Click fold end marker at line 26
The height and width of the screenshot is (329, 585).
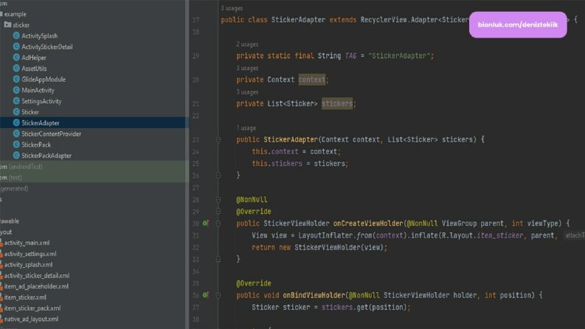pyautogui.click(x=218, y=176)
